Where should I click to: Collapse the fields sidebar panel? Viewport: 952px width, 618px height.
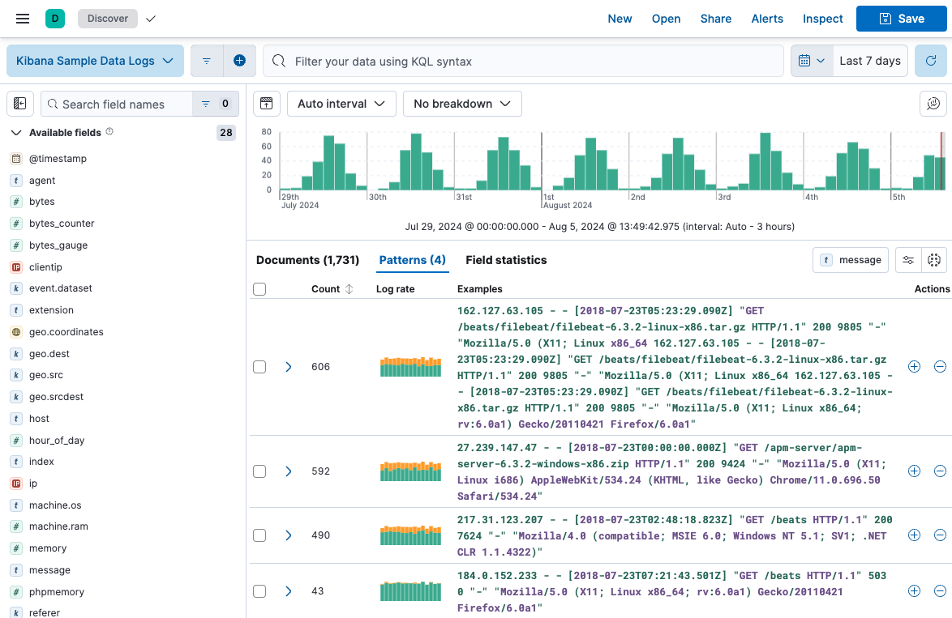pyautogui.click(x=19, y=104)
